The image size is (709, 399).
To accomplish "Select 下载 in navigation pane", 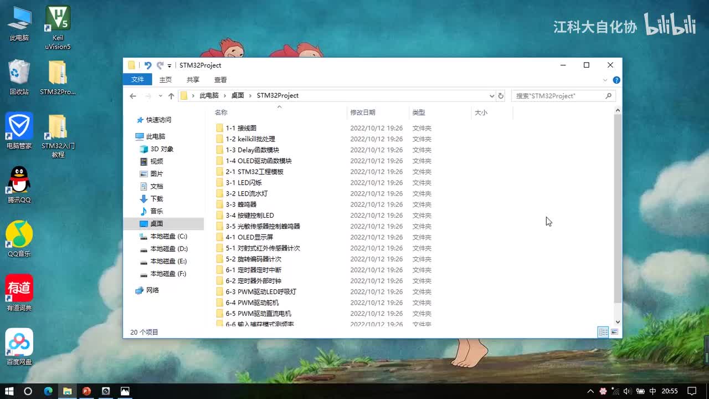I will (157, 199).
